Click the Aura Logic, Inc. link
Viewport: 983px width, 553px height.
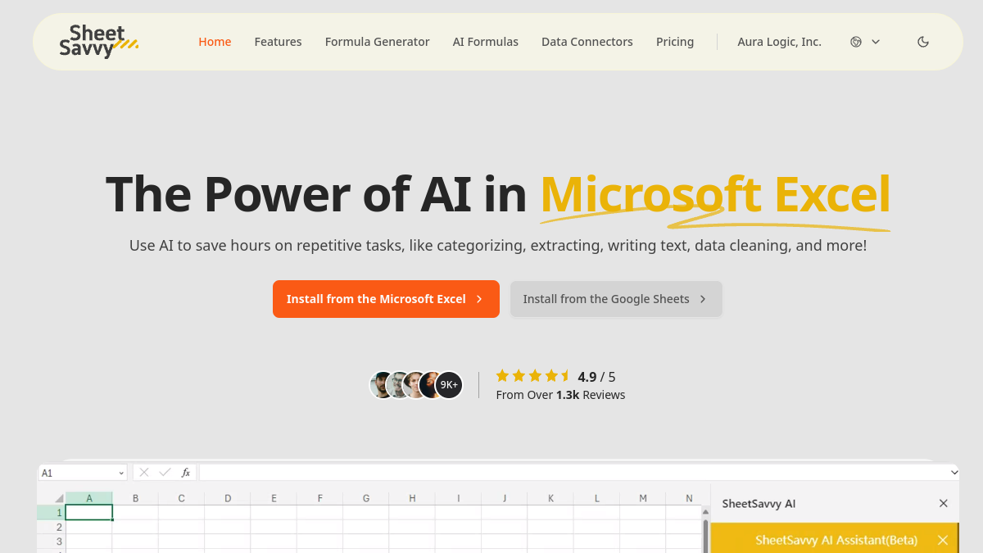tap(779, 42)
